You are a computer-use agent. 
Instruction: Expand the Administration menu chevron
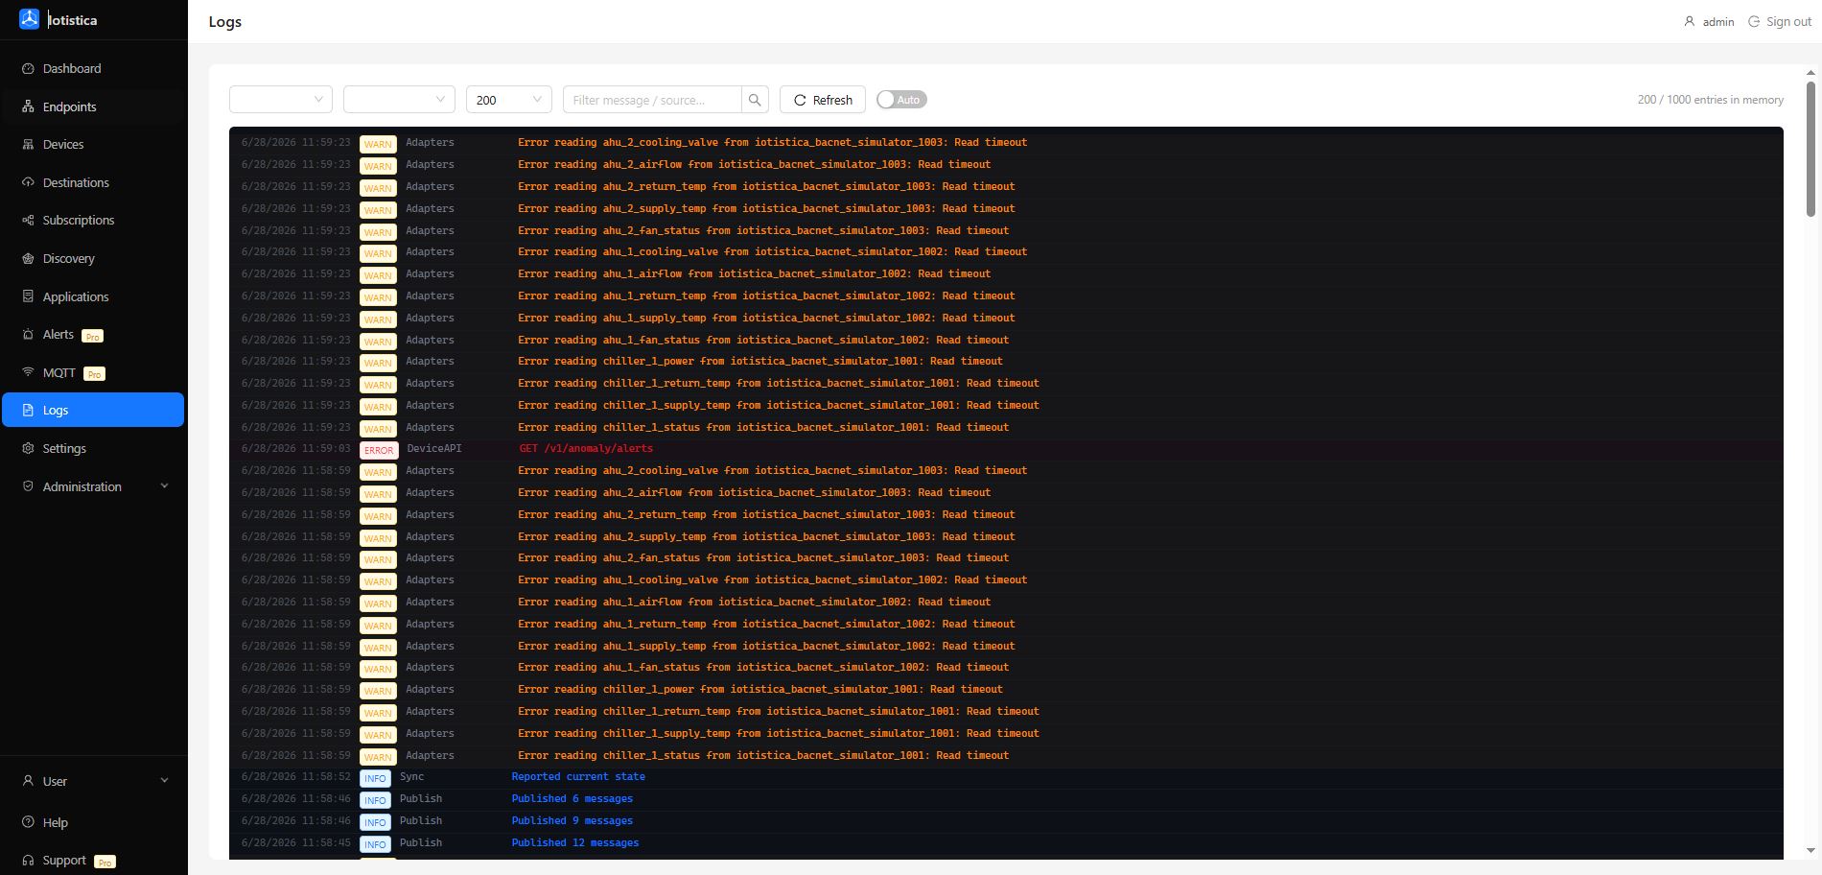point(164,486)
